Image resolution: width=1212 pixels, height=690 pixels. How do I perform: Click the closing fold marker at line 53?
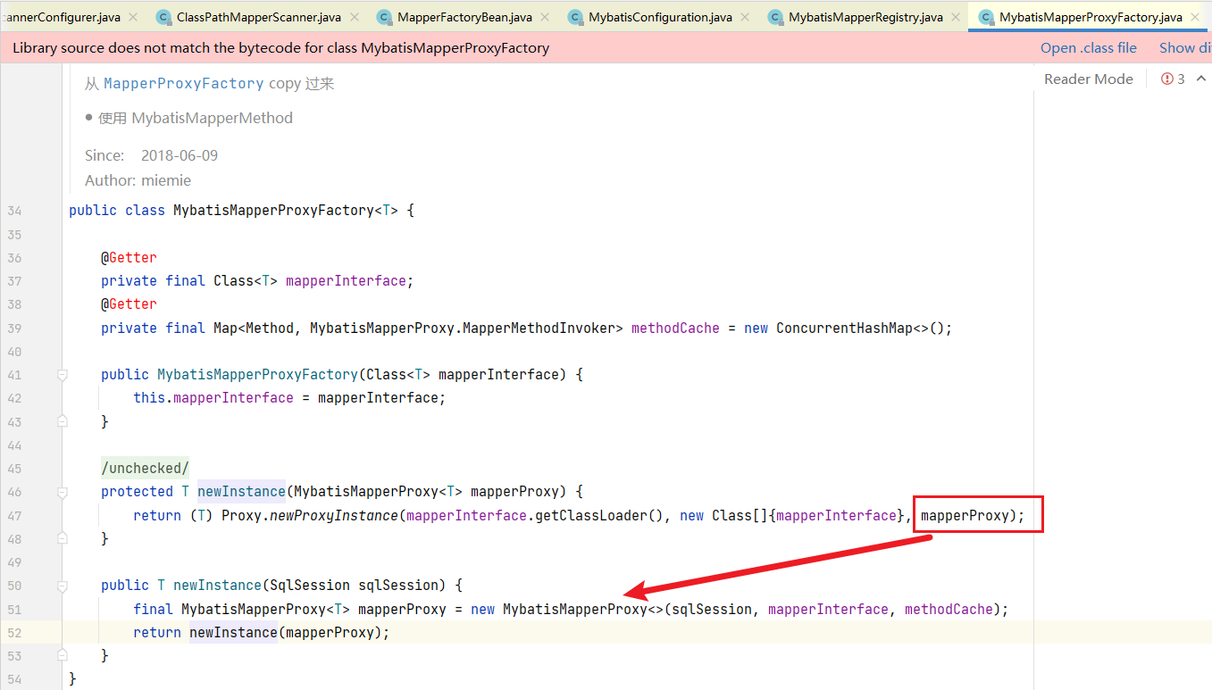click(x=63, y=656)
